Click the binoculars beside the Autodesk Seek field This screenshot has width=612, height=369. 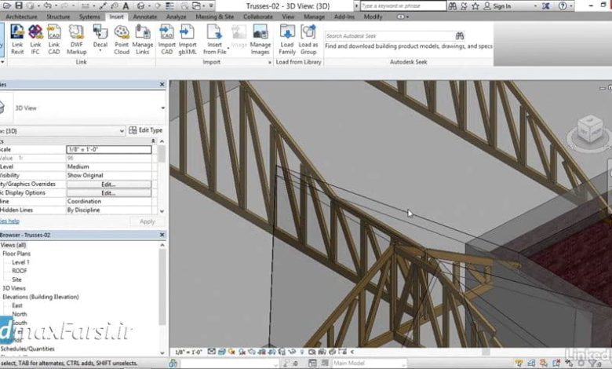(460, 36)
